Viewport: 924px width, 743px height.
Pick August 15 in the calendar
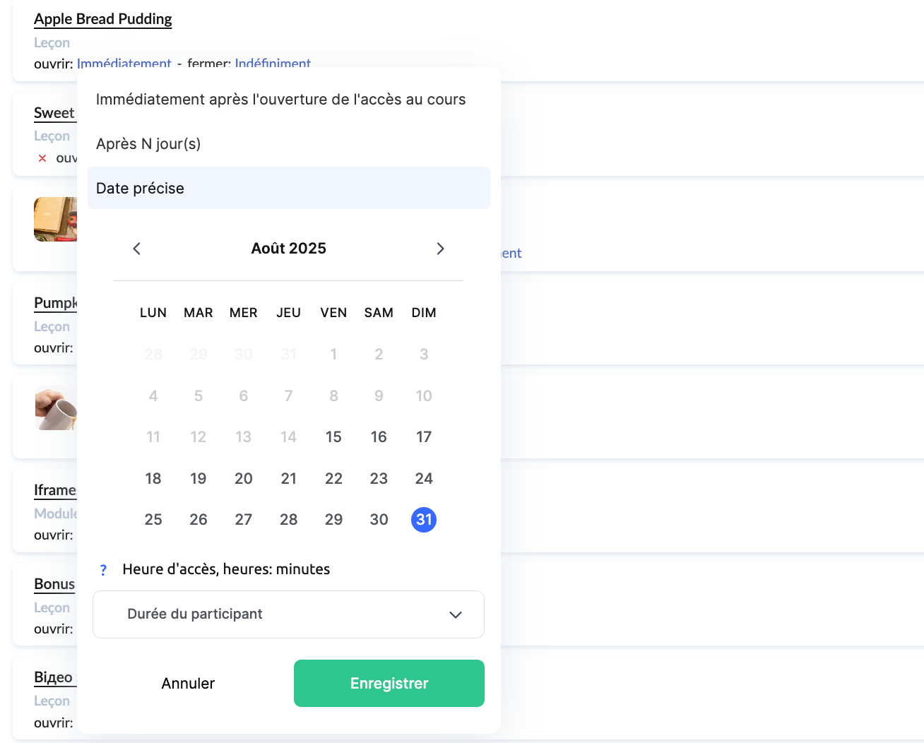tap(333, 437)
